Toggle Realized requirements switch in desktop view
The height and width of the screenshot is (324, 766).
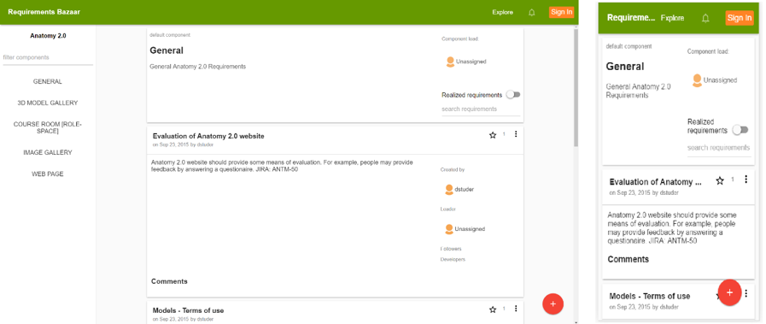(513, 95)
